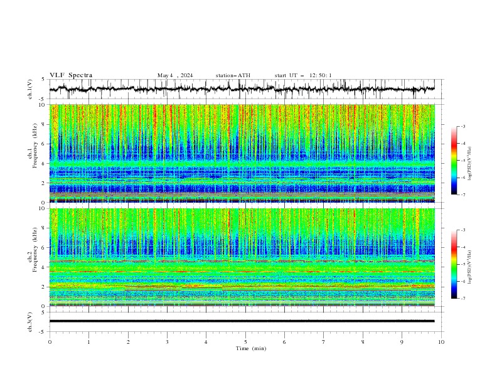
Task: Click the ch.1 color bar 'log(PSD)(V²/Hz)' label
Action: pos(470,164)
